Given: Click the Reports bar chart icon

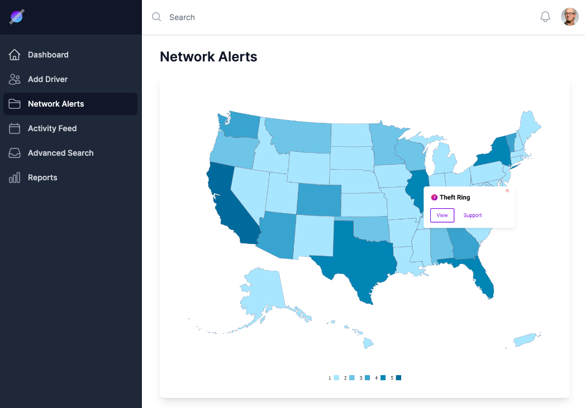Looking at the screenshot, I should (15, 177).
